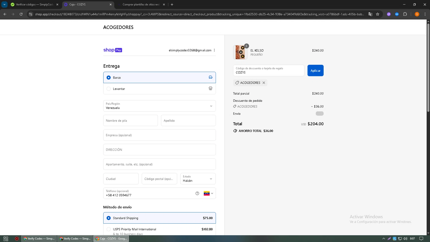
Task: Open the Estado dropdown showing Halcón
Action: (198, 179)
